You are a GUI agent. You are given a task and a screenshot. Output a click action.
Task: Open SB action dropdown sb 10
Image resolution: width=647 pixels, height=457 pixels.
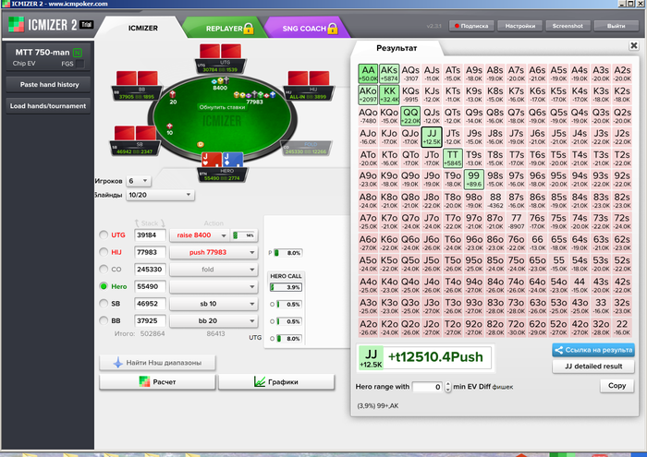[x=214, y=304]
